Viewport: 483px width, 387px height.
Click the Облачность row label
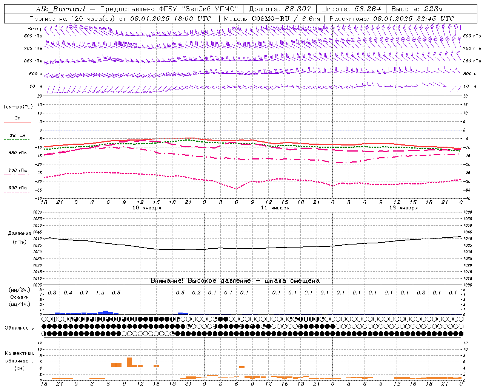click(x=19, y=328)
